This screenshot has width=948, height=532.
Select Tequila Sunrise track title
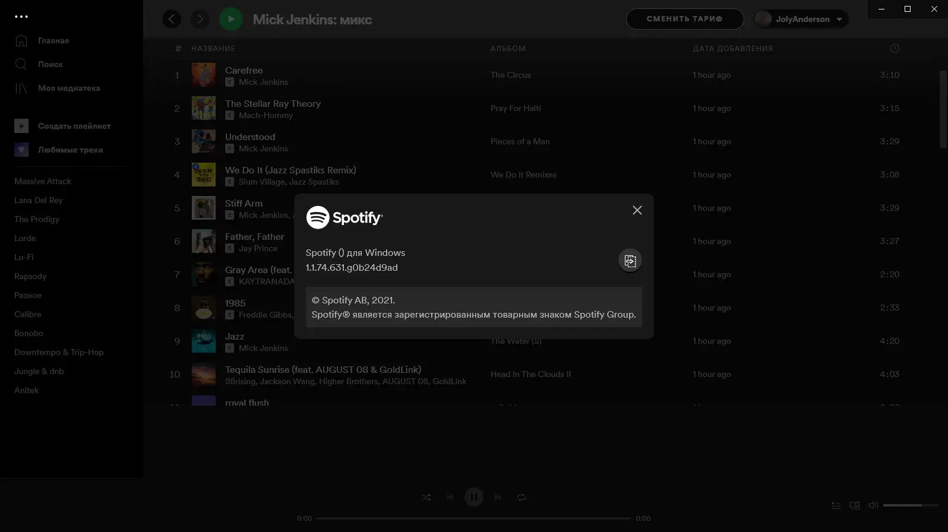(323, 369)
